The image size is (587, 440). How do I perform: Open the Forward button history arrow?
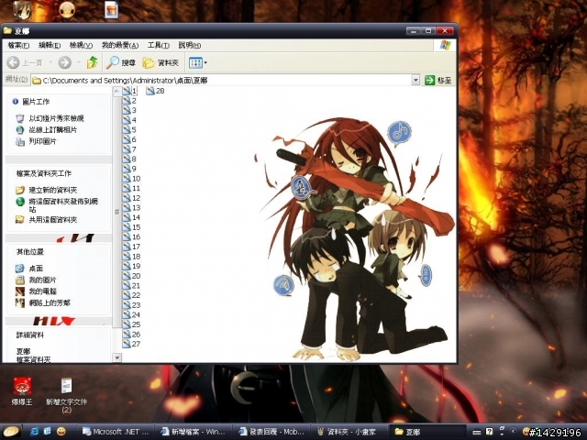coord(79,62)
